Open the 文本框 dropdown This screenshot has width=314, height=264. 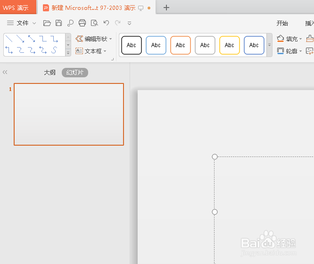(x=105, y=51)
